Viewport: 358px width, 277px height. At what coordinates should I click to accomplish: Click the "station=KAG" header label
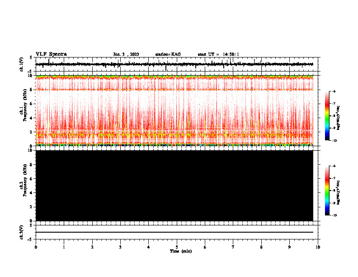pos(168,54)
